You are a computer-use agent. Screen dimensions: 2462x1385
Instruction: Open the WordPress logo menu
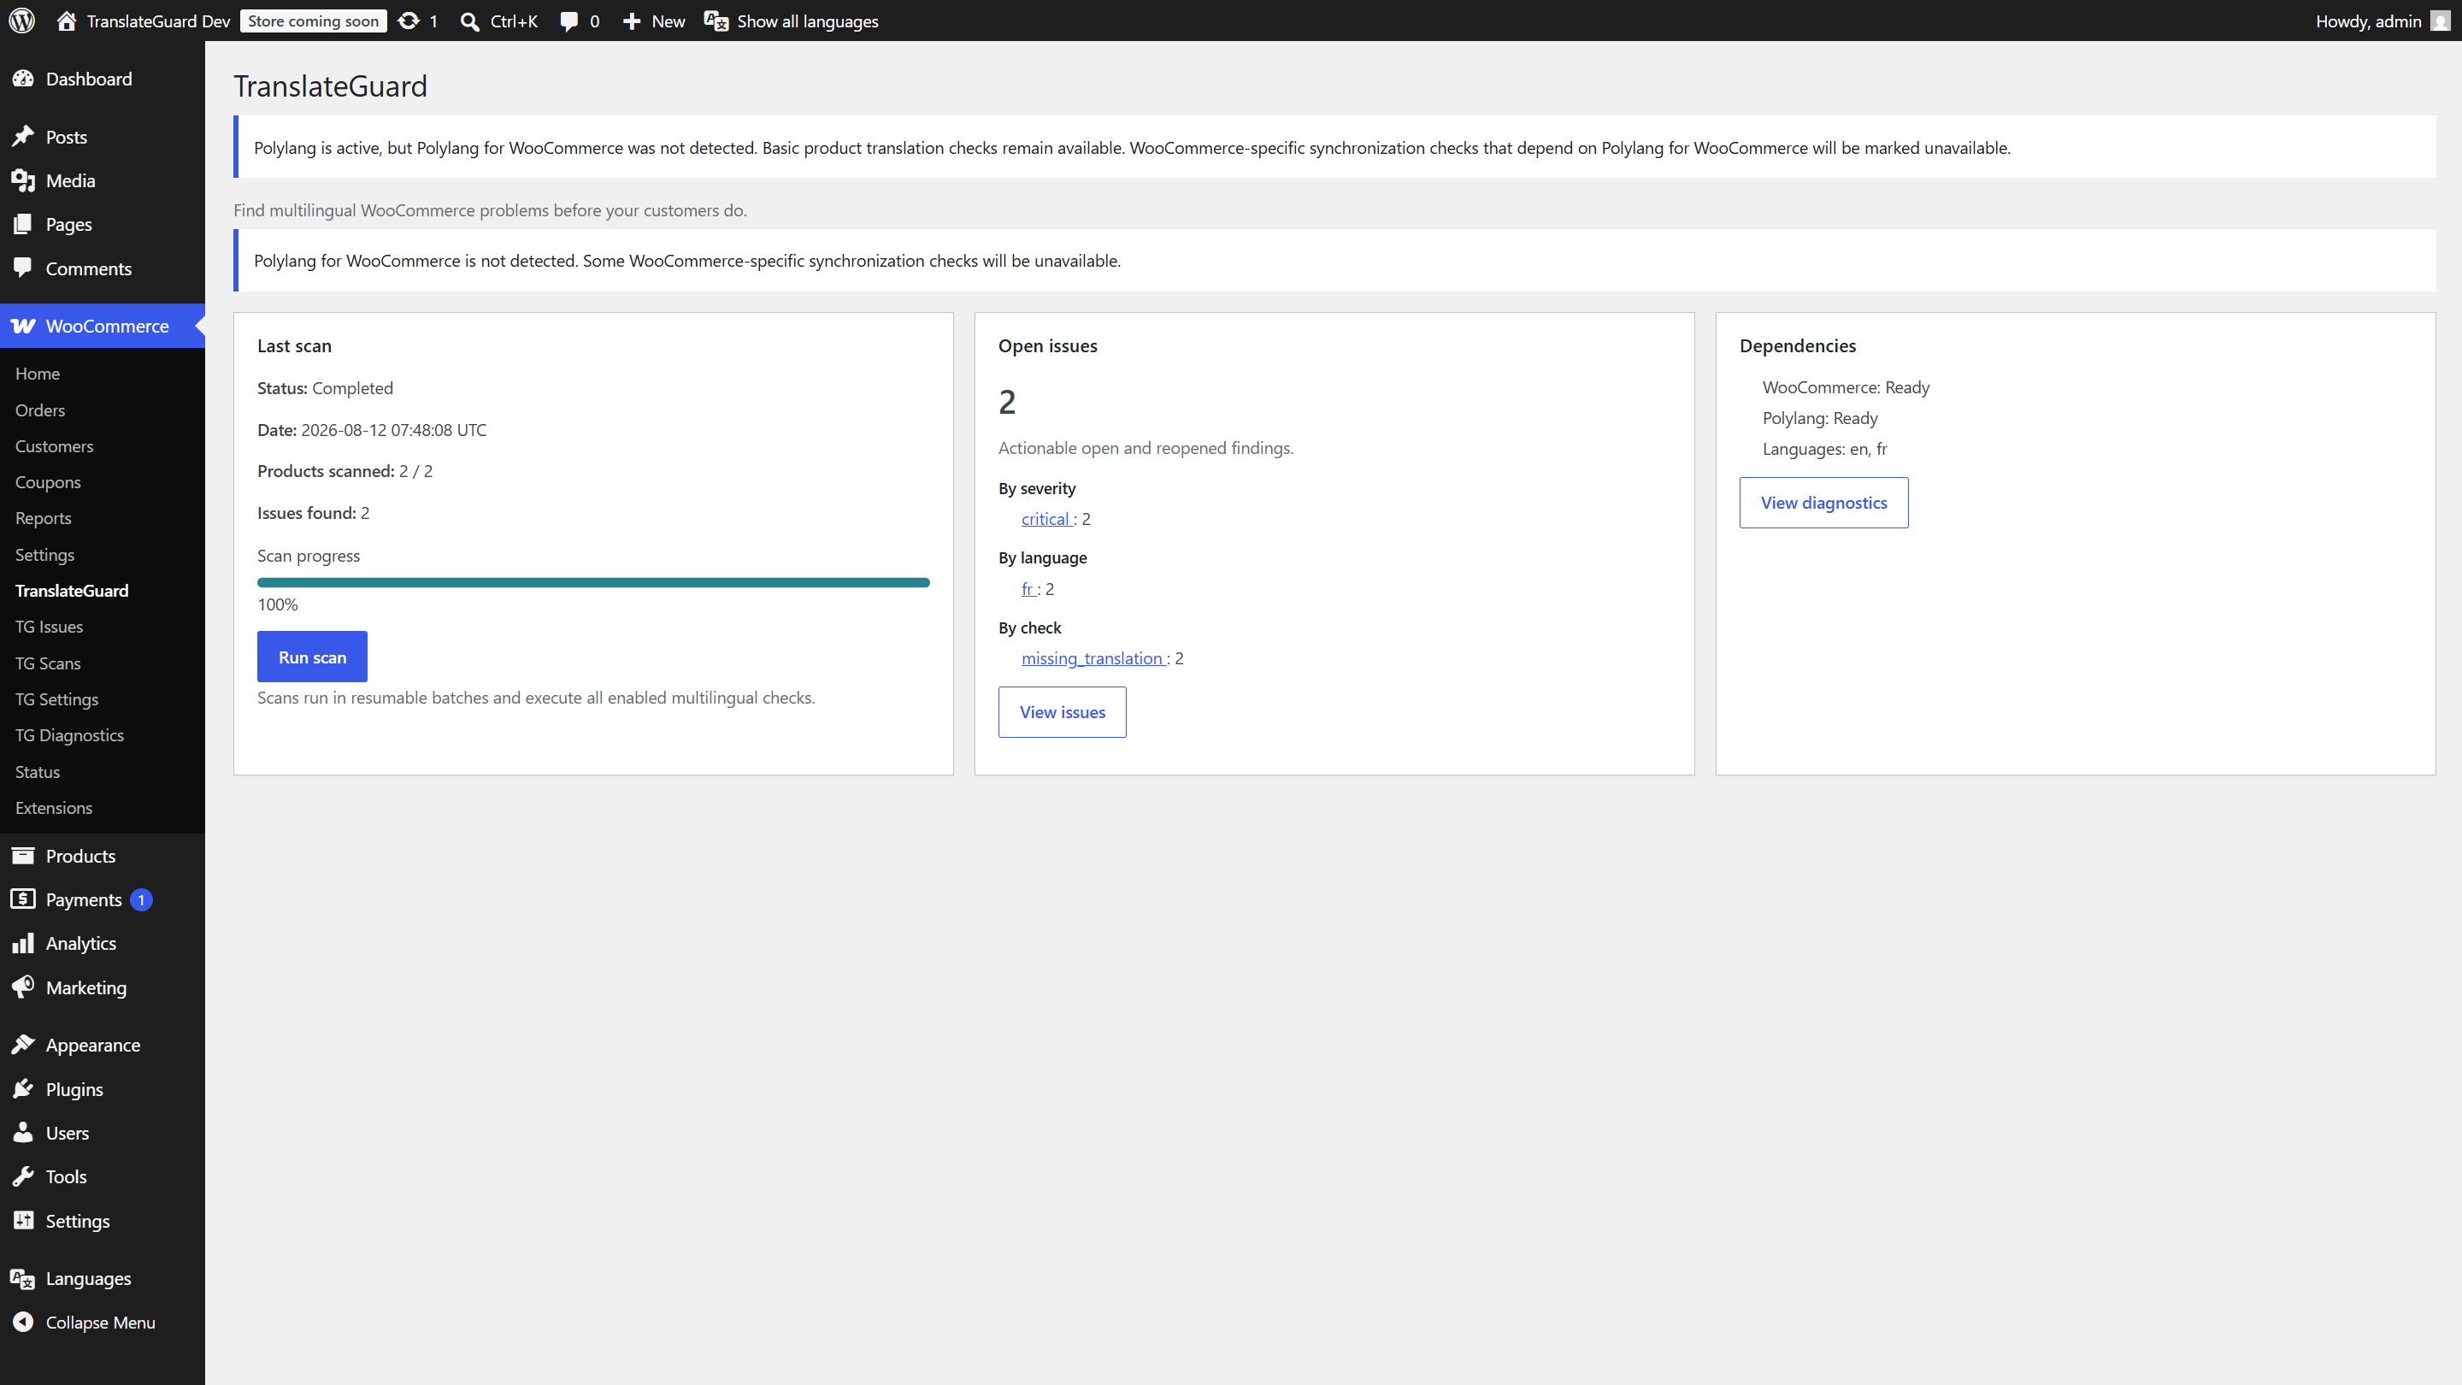pyautogui.click(x=22, y=20)
